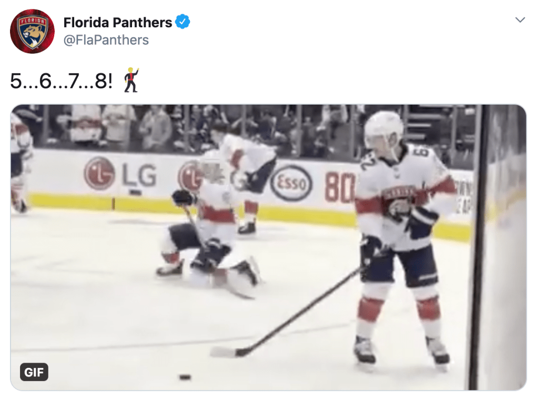Click the hockey puck on the ice
The width and height of the screenshot is (538, 402).
[x=185, y=377]
